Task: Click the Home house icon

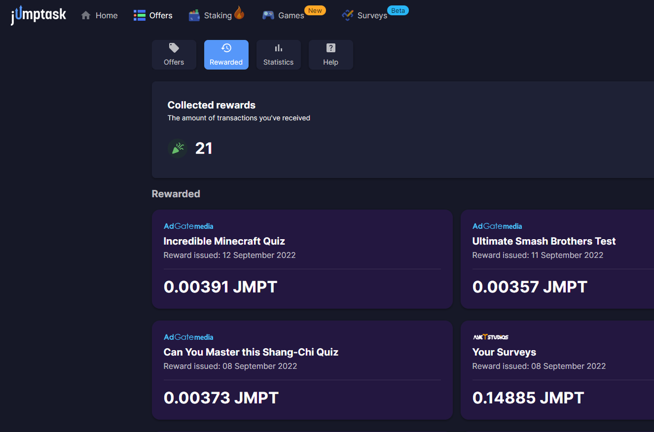Action: click(86, 15)
